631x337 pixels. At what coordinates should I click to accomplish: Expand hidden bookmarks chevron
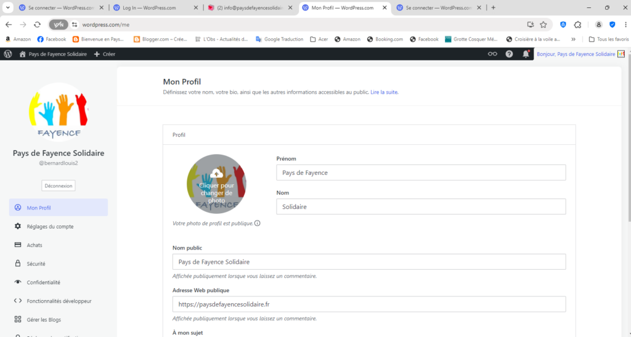point(574,39)
